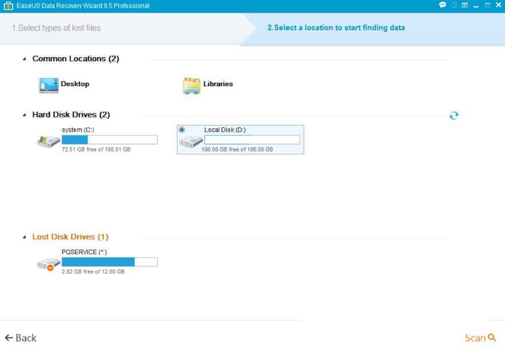Collapse the Hard Disk Drives section
The image size is (505, 350).
click(25, 115)
